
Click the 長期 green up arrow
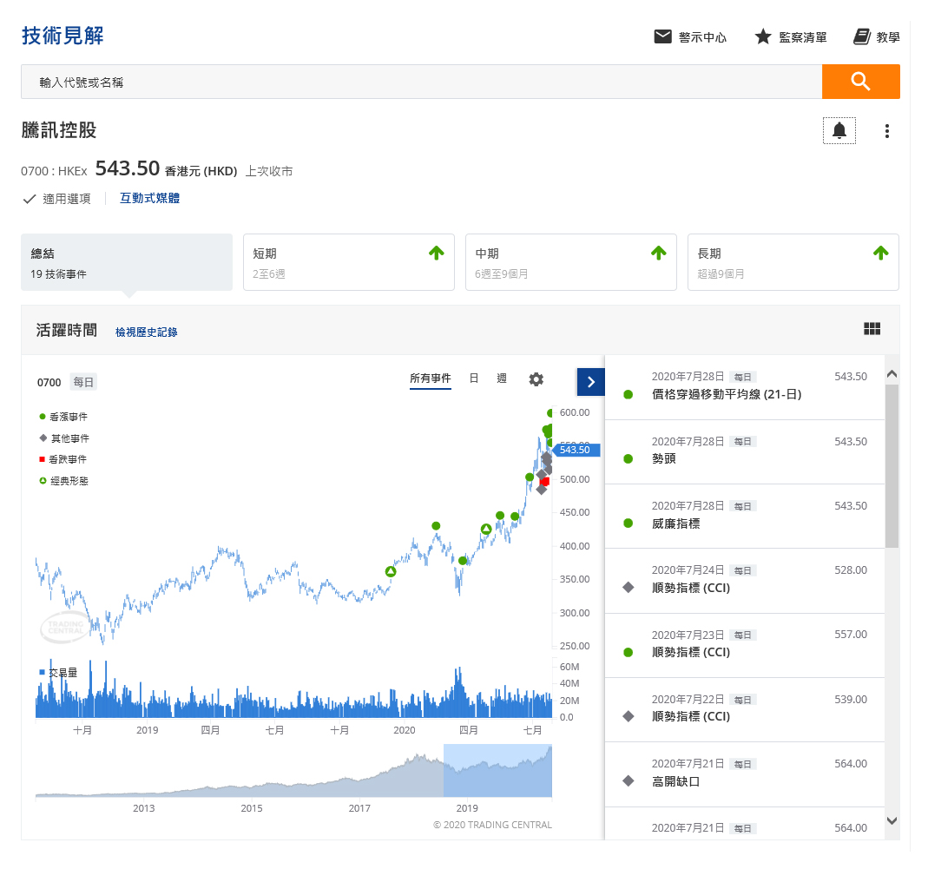pos(880,253)
